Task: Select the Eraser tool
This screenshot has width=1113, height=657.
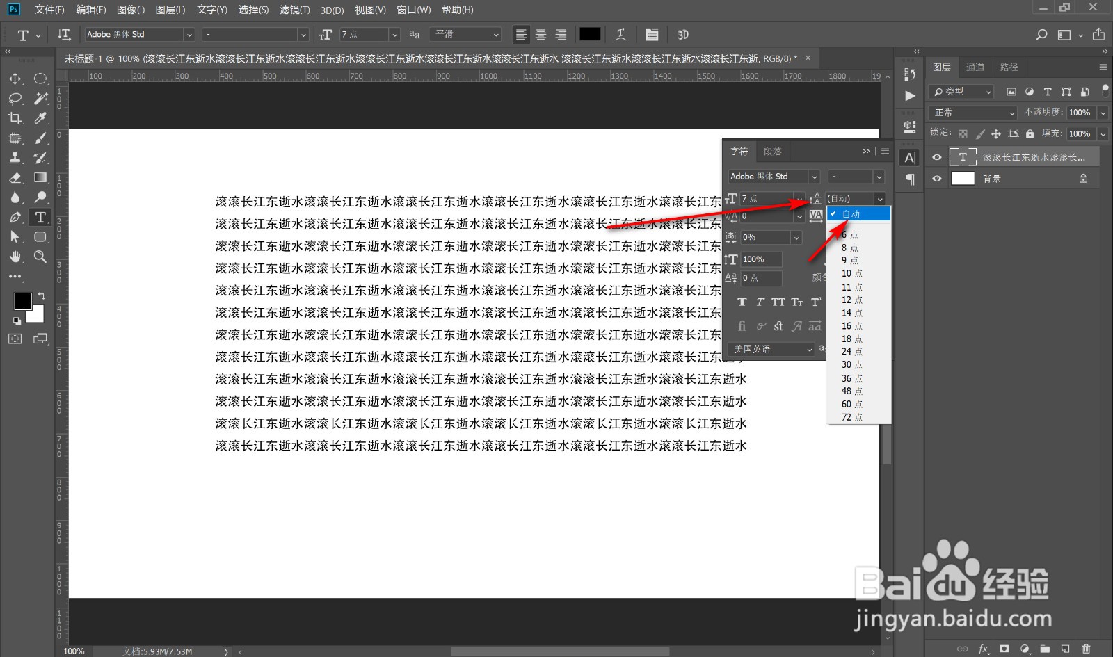Action: (15, 178)
